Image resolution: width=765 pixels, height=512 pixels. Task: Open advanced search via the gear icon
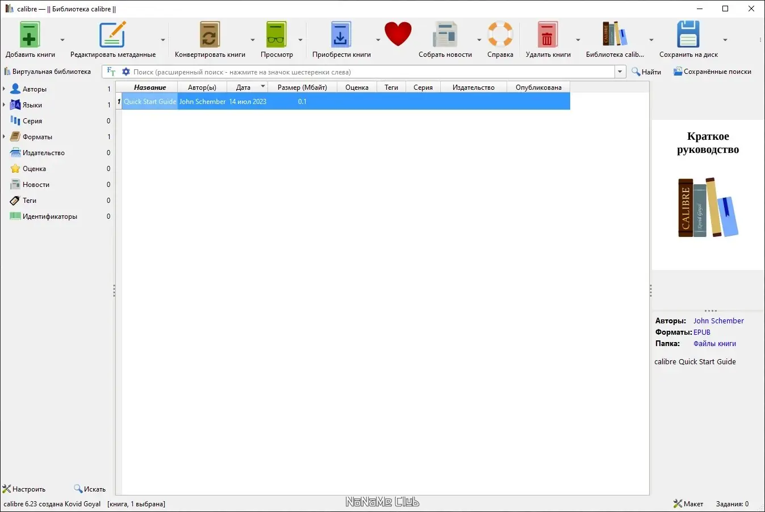(x=126, y=72)
